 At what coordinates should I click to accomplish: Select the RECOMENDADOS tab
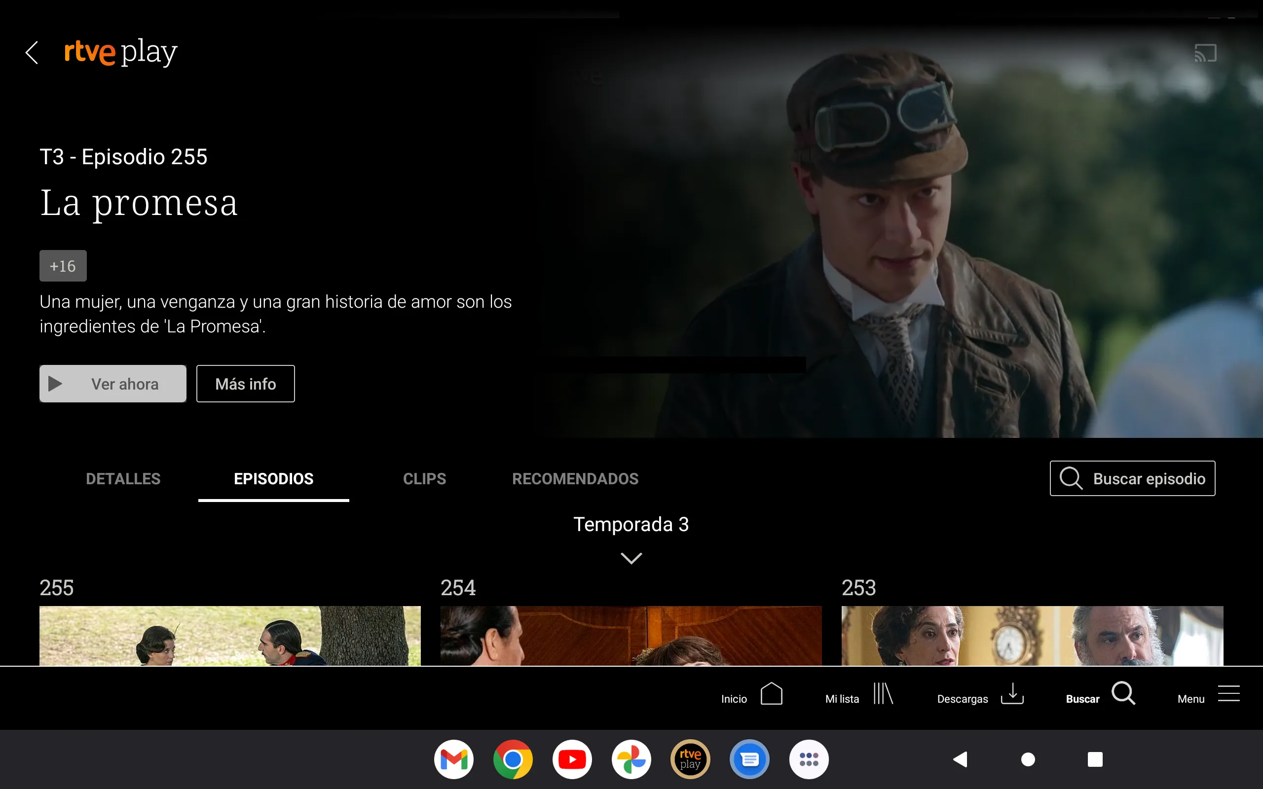pyautogui.click(x=575, y=479)
